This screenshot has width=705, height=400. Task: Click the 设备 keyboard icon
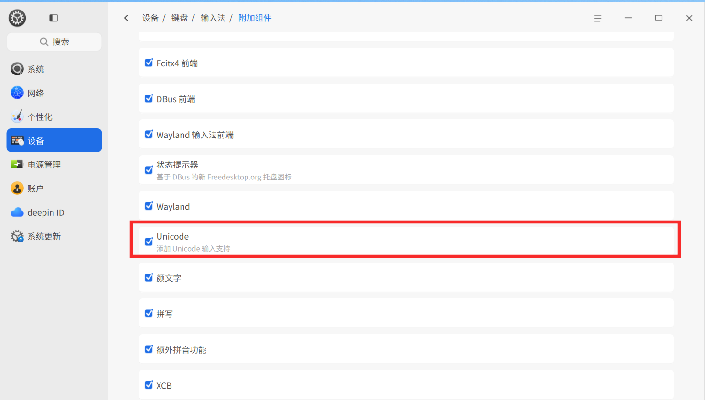point(17,140)
